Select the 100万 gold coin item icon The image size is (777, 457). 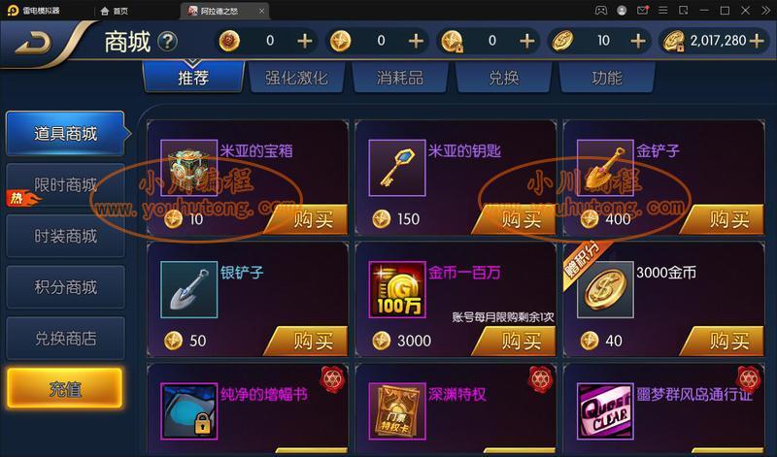[397, 290]
